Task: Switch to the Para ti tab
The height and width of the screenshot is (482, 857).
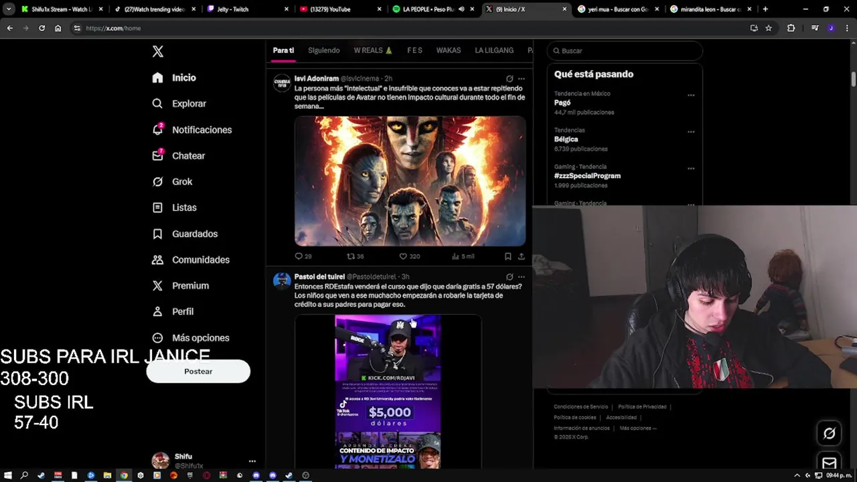Action: pyautogui.click(x=283, y=50)
